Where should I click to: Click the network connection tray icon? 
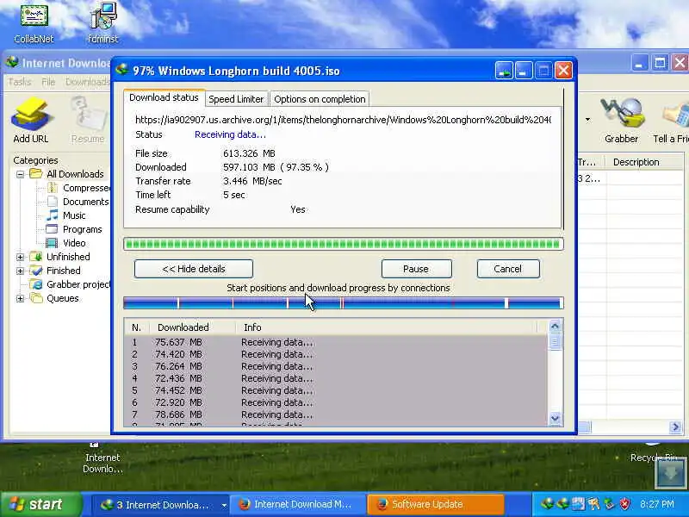tap(609, 504)
